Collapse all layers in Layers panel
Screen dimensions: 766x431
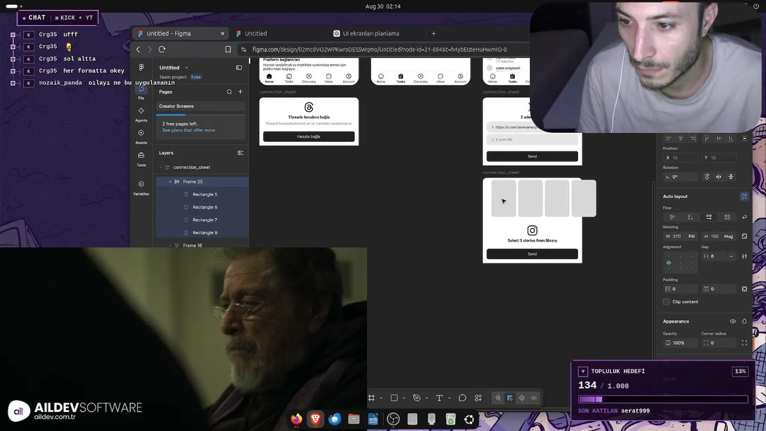click(241, 153)
